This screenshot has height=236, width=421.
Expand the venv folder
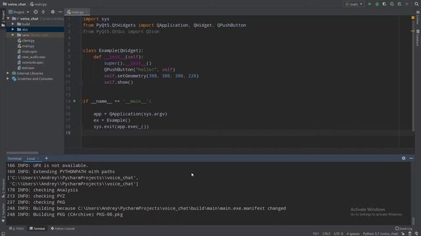pos(12,35)
